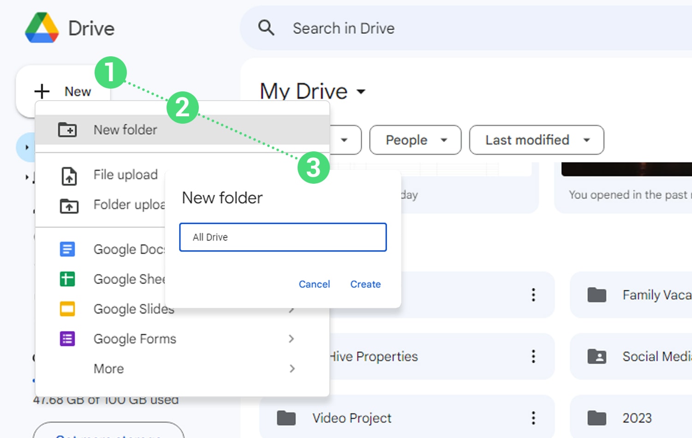
Task: Expand the Google Forms submenu arrow
Action: [x=292, y=339]
